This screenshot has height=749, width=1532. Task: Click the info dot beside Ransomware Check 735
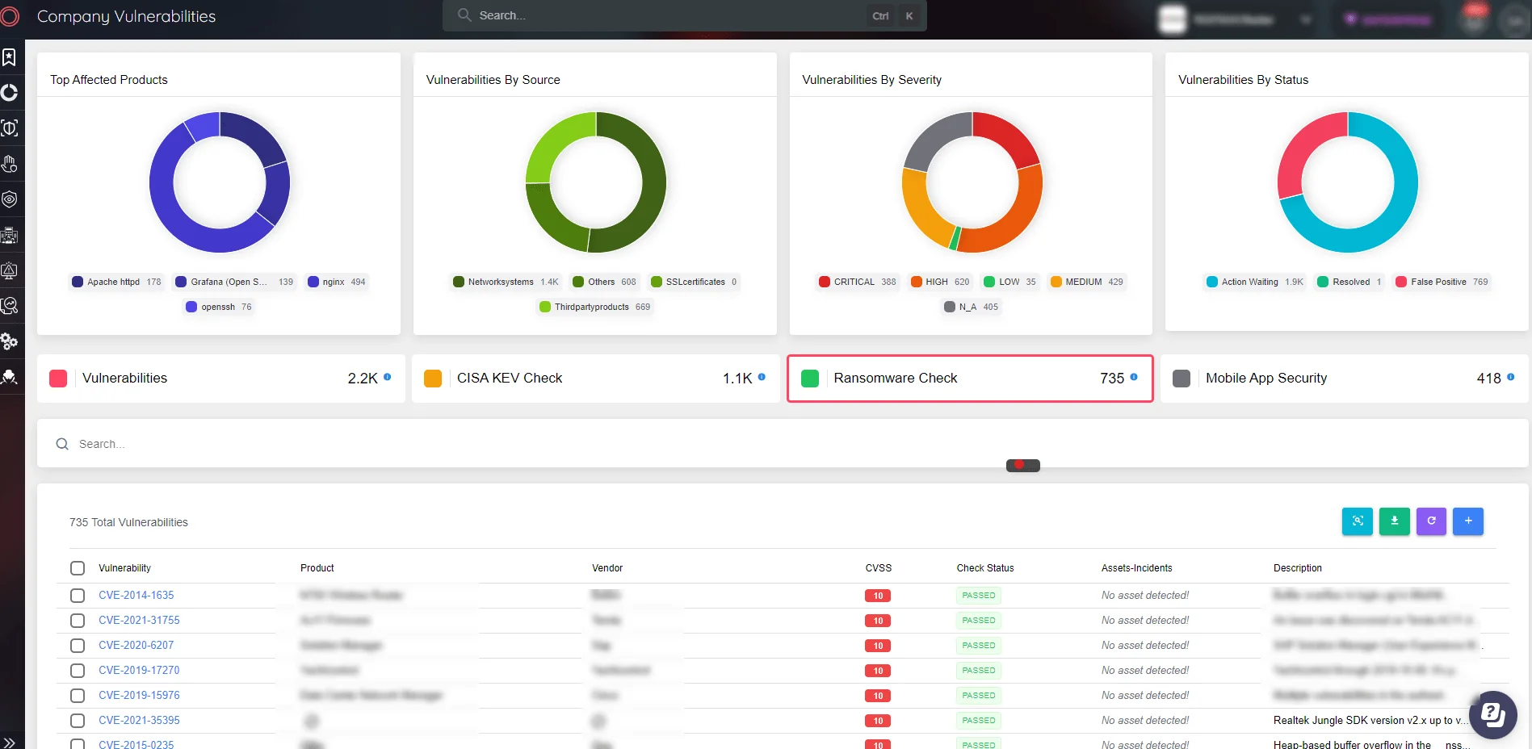(1134, 377)
